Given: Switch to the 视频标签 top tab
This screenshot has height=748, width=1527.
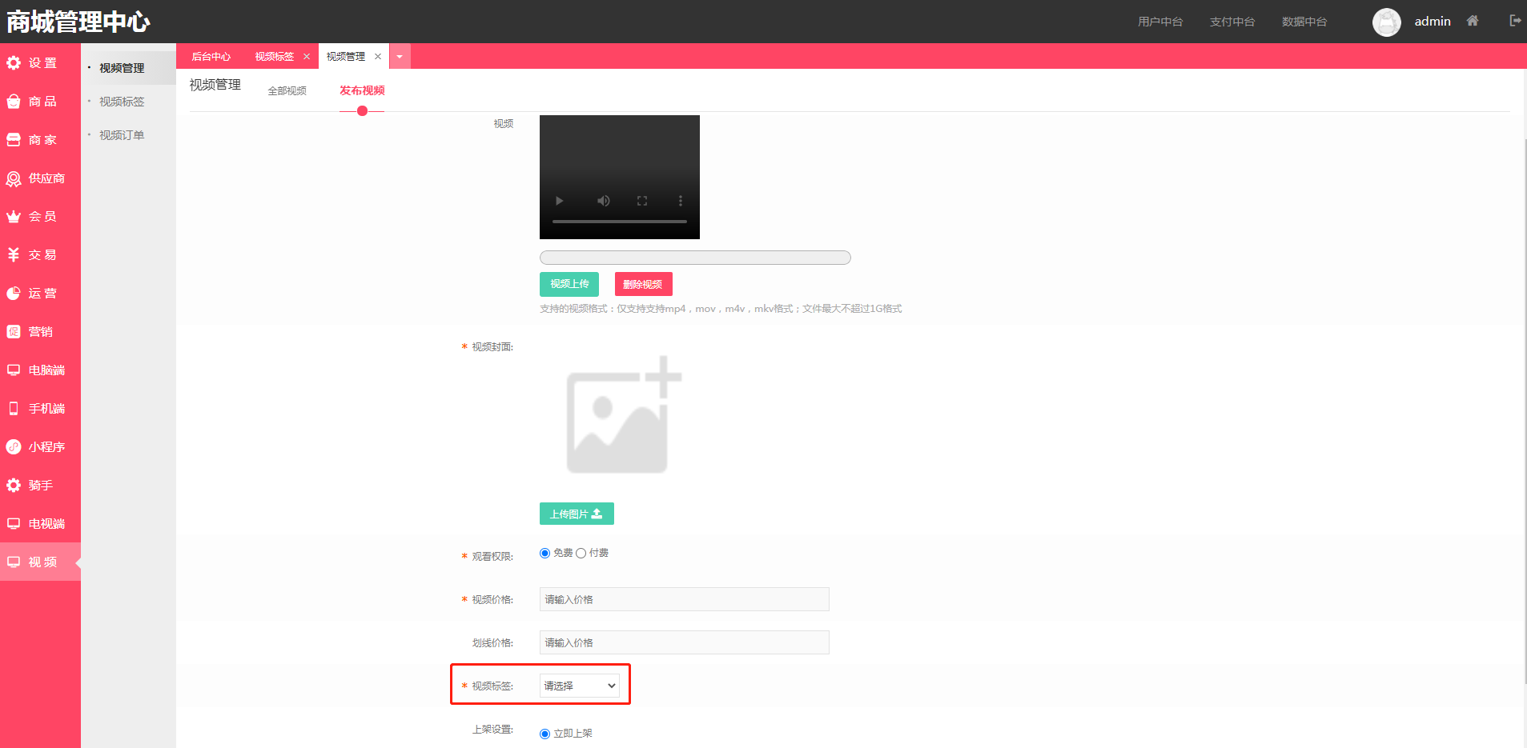Looking at the screenshot, I should click(275, 56).
